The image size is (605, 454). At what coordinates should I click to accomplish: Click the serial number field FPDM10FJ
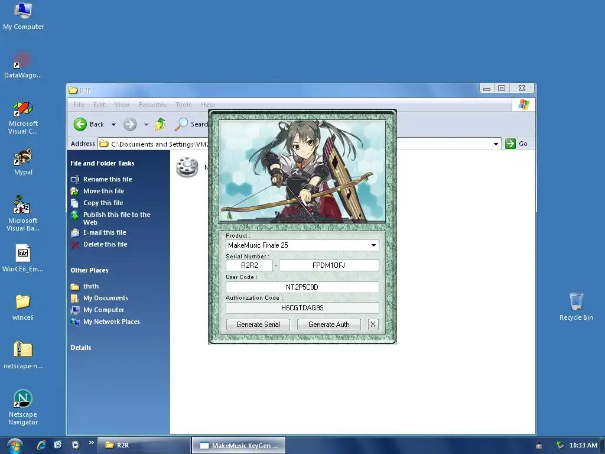click(328, 265)
